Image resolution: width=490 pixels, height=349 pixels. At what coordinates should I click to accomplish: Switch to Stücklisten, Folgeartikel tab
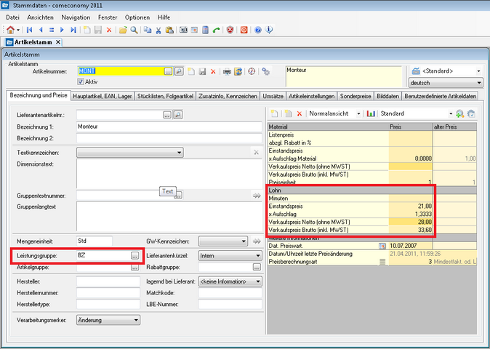click(165, 96)
